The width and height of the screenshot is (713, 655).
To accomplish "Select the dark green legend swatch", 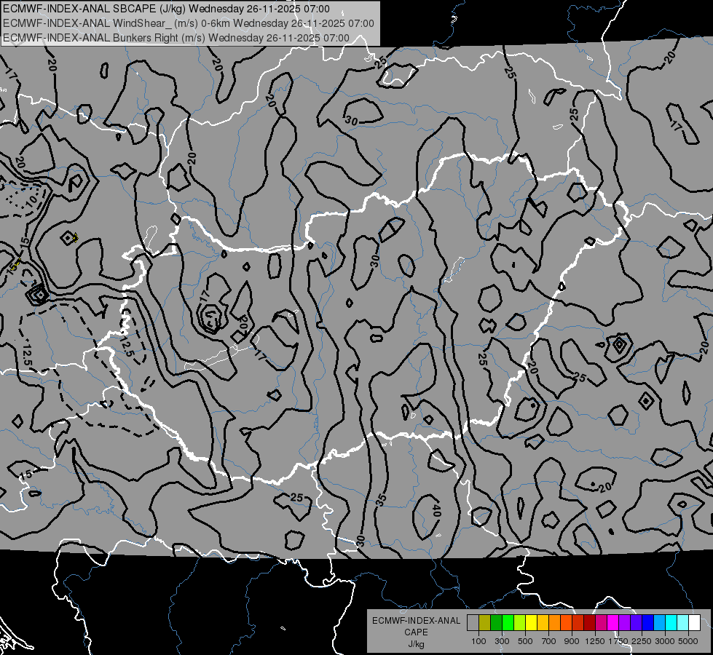I will click(497, 622).
